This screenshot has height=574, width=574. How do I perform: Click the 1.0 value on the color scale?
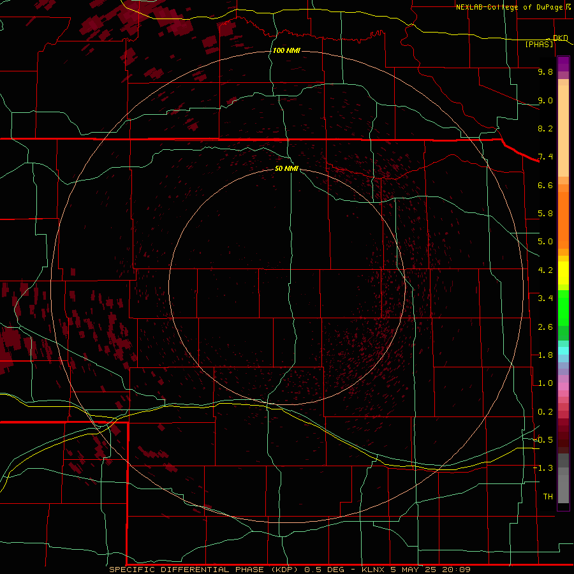click(545, 383)
